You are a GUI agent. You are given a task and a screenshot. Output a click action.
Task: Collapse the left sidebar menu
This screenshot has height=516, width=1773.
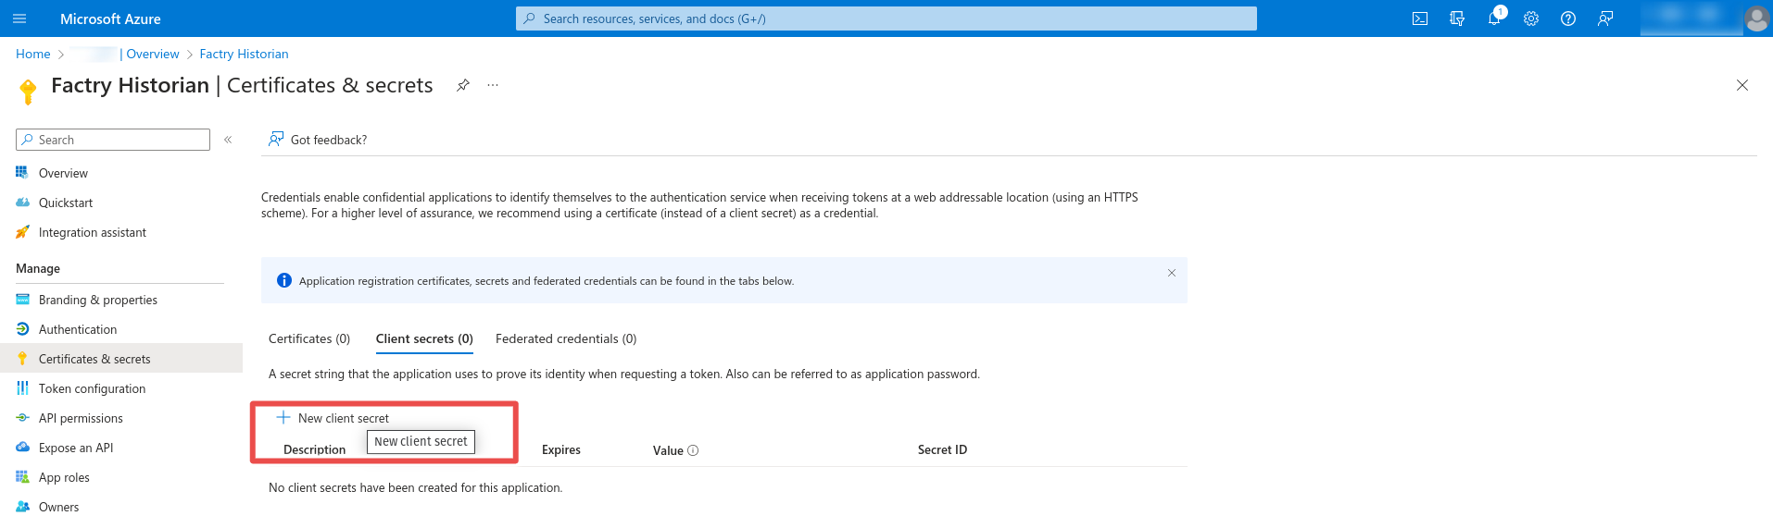coord(228,140)
